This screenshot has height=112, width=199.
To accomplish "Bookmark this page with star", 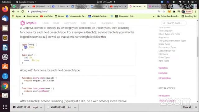I will point(164,12).
